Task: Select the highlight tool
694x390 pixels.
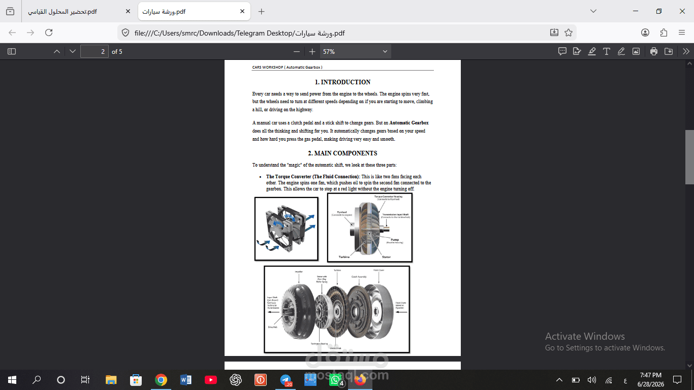Action: (592, 51)
